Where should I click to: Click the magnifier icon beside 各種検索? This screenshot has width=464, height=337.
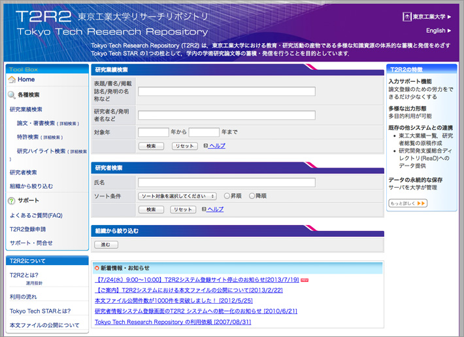[12, 95]
